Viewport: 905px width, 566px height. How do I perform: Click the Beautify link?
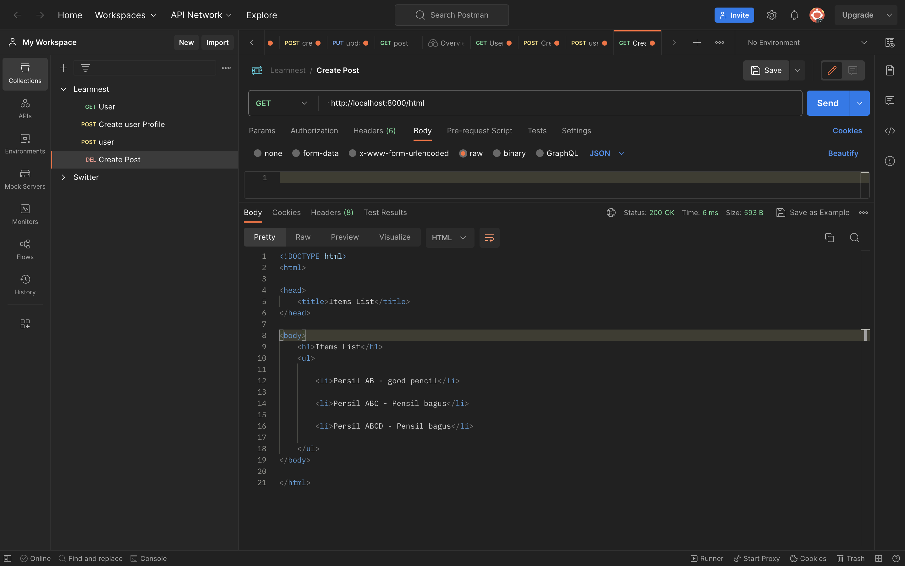click(843, 153)
